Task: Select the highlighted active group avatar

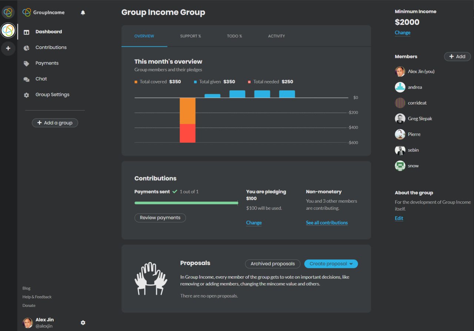Action: pyautogui.click(x=8, y=30)
